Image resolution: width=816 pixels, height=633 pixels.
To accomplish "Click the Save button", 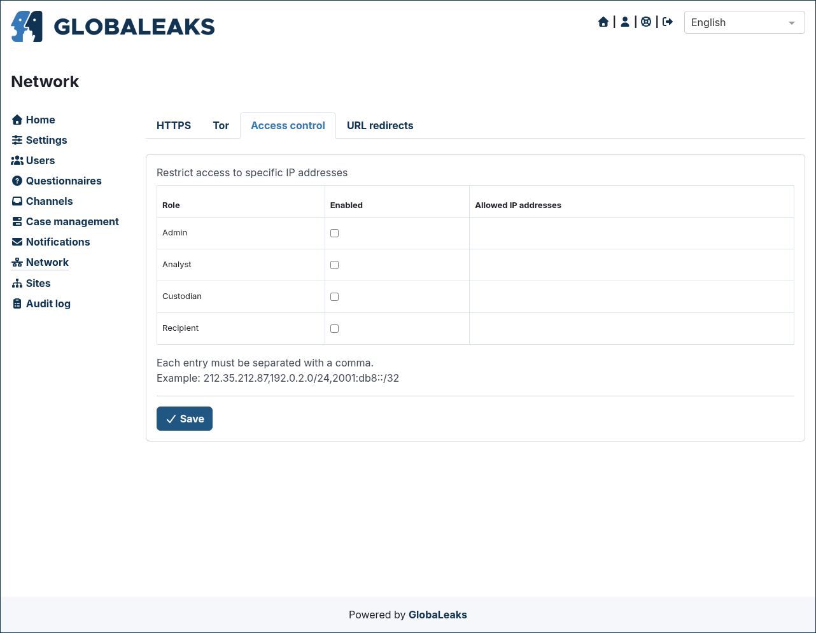I will point(185,419).
